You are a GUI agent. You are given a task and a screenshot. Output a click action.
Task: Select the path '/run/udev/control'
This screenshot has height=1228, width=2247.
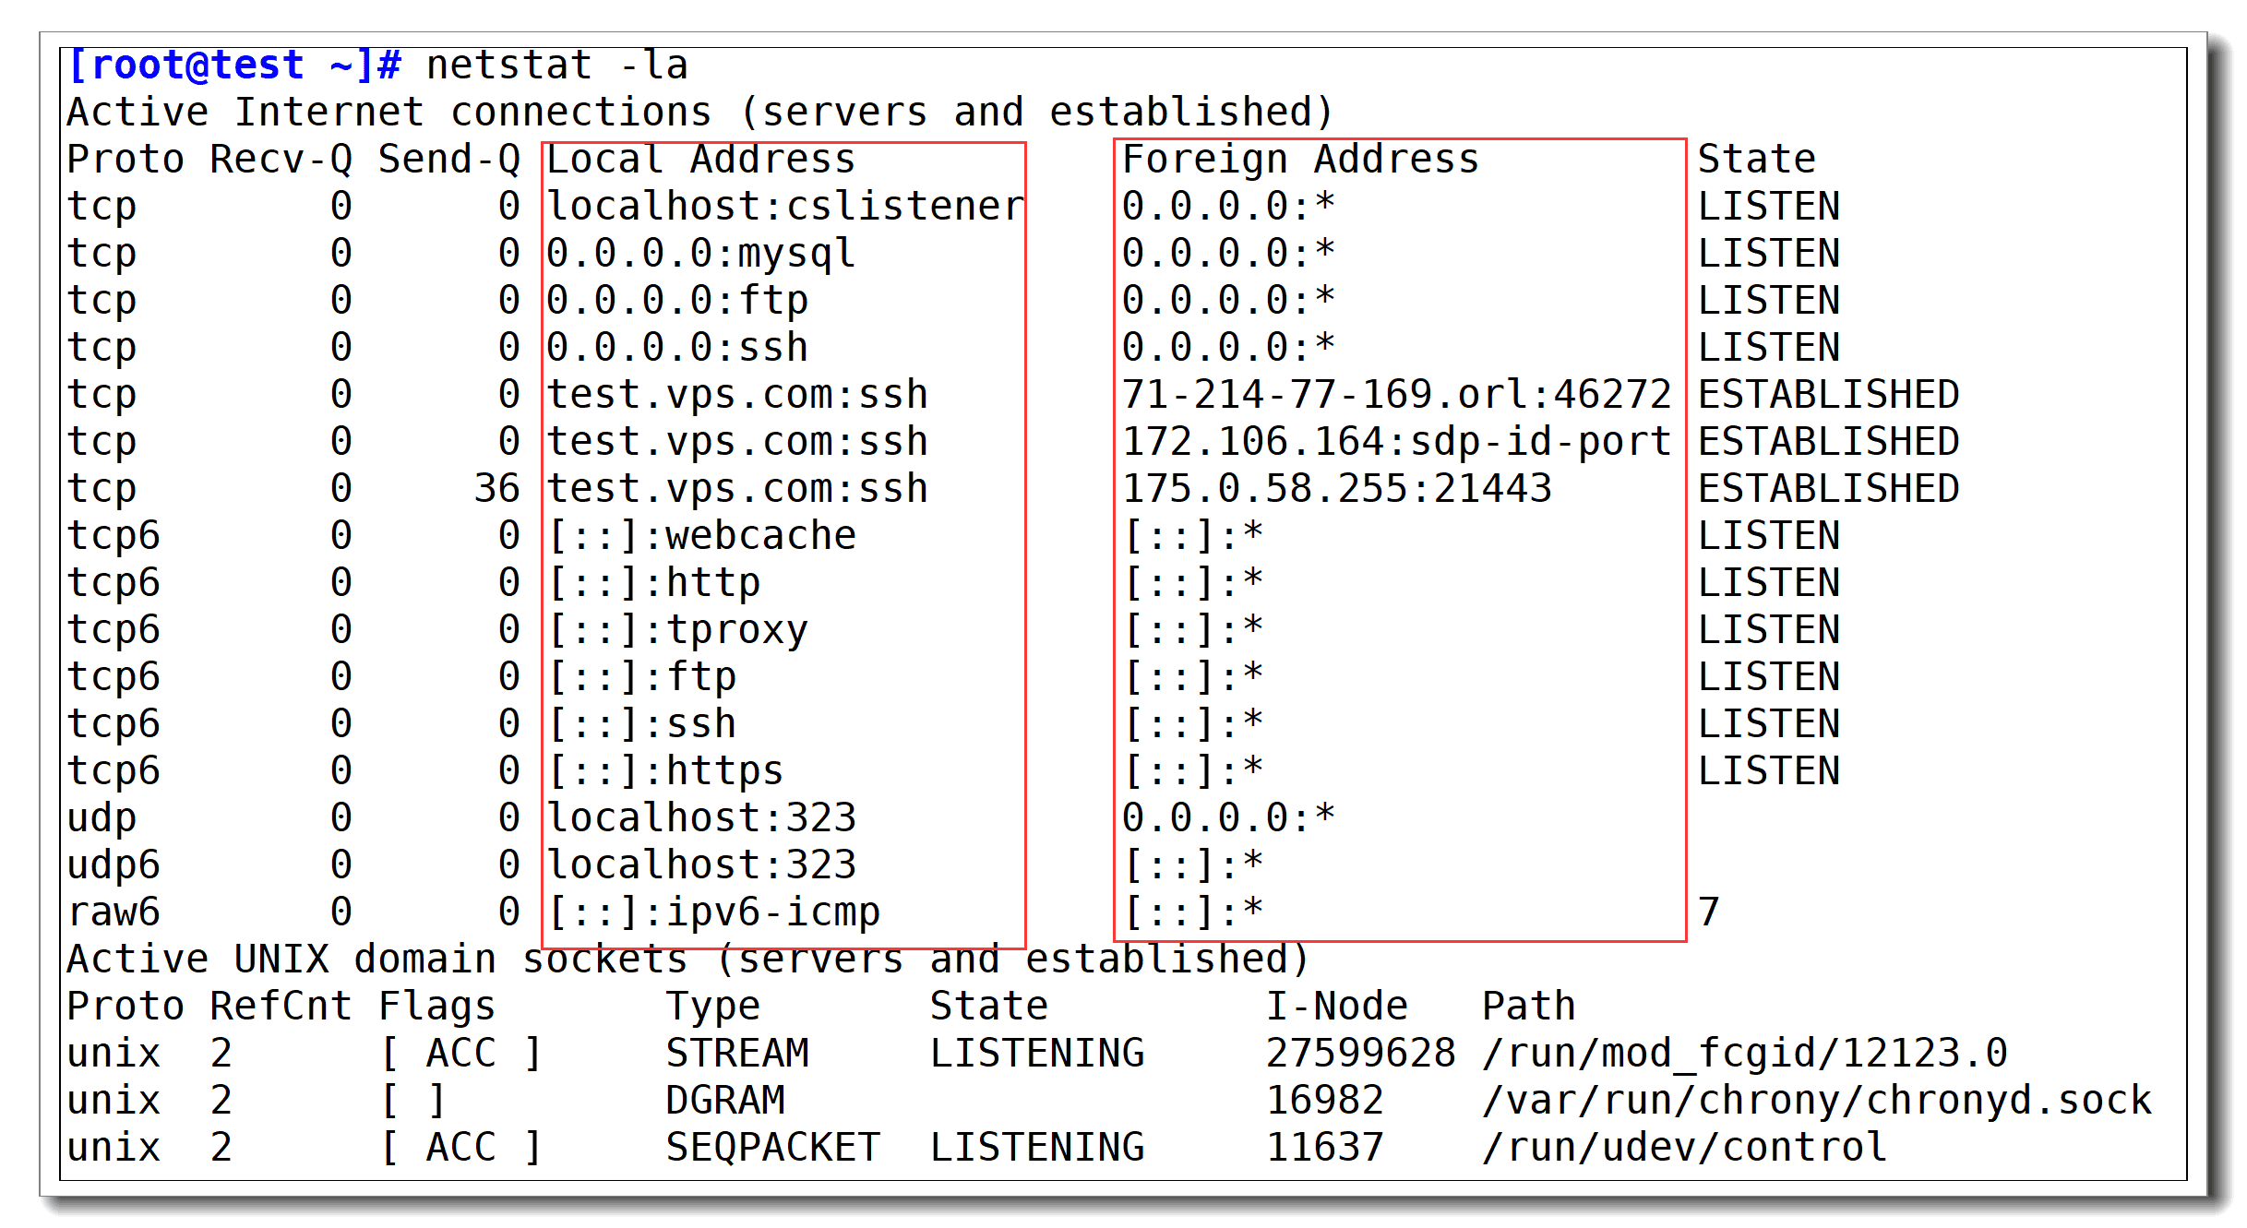coord(1684,1148)
